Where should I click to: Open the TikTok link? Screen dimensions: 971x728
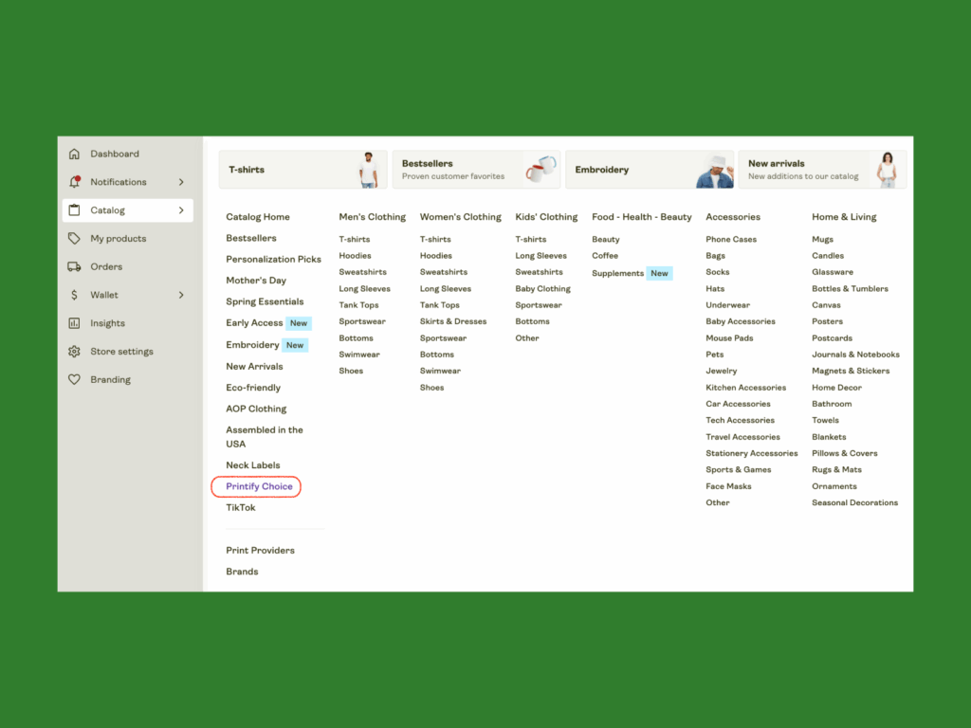click(240, 508)
